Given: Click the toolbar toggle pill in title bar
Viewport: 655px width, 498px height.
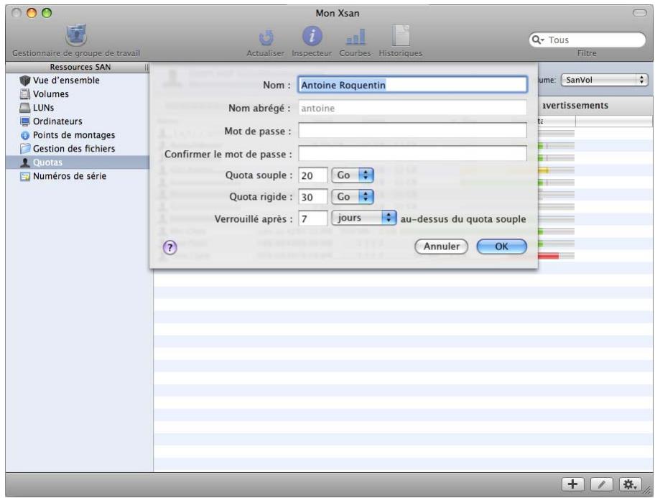Looking at the screenshot, I should point(639,13).
